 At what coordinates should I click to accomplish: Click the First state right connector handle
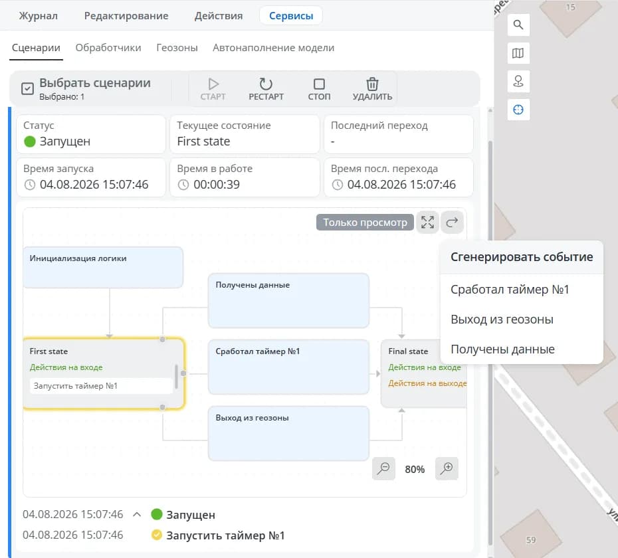point(183,373)
